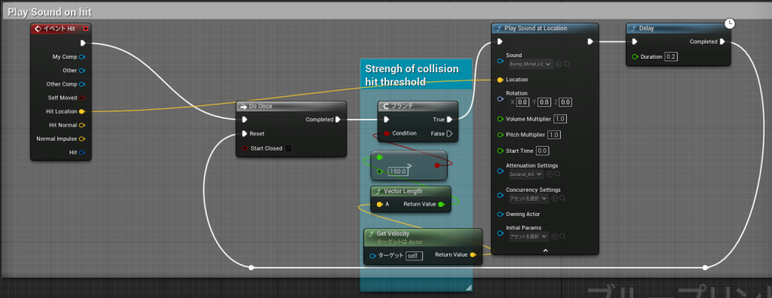Click the Other Comp output pin
The image size is (772, 298).
82,84
